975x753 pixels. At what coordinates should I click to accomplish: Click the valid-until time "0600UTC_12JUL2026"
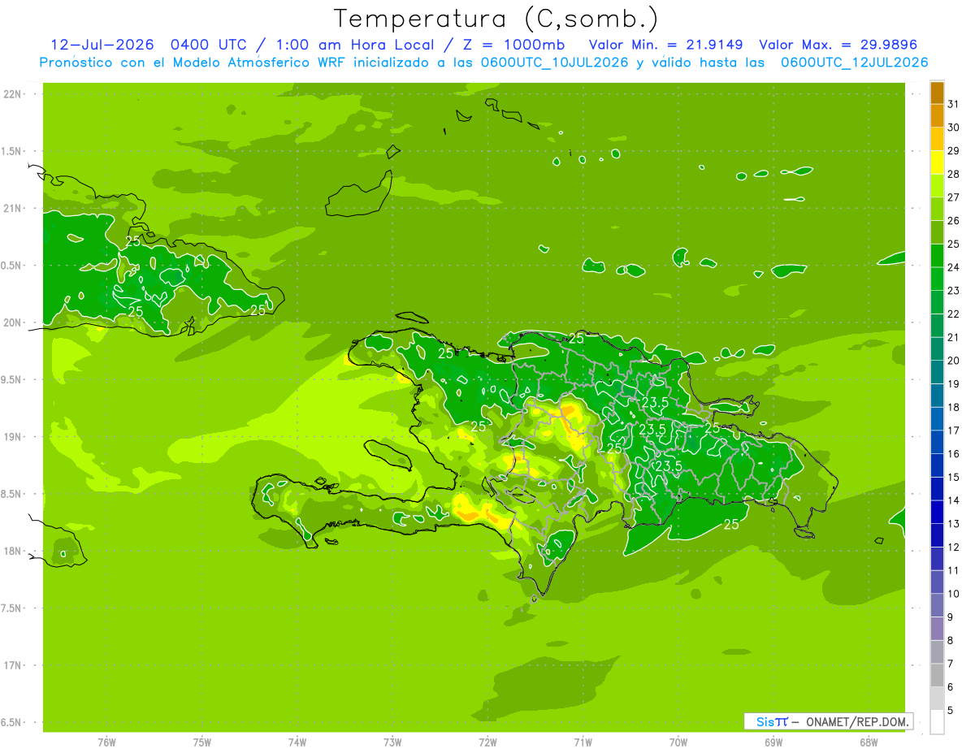(855, 63)
